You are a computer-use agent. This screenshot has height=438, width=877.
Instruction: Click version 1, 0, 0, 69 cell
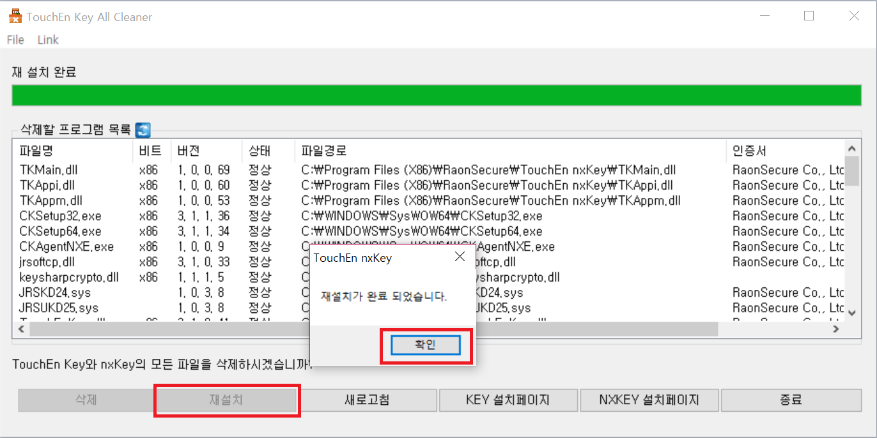pyautogui.click(x=204, y=170)
